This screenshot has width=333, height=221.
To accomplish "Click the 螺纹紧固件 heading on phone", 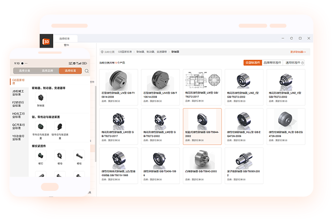I will click(x=39, y=146).
